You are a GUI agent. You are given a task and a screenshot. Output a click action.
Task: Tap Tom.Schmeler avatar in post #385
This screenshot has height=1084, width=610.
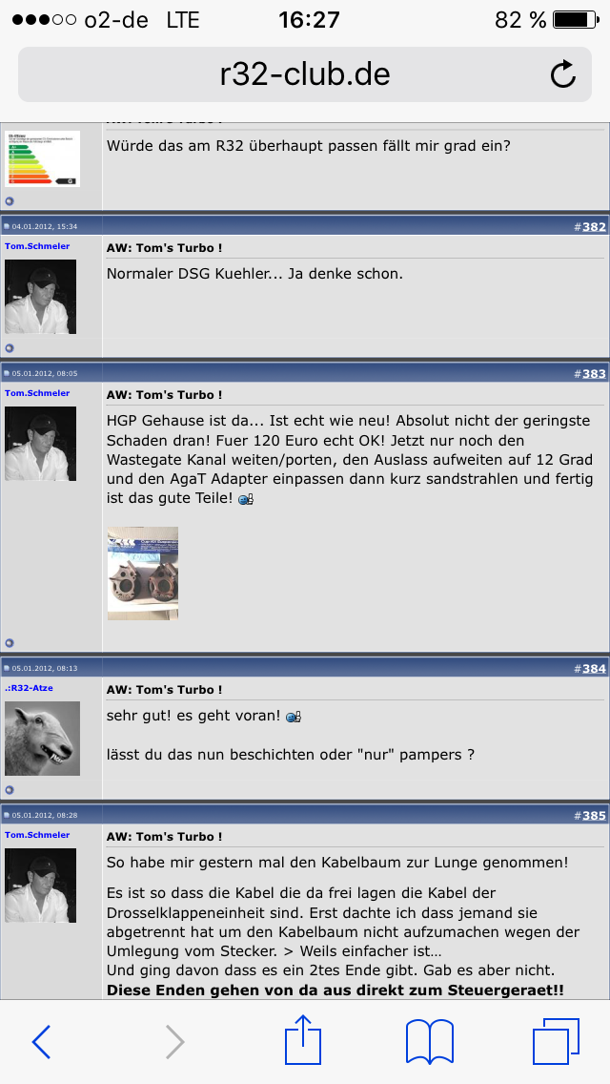pyautogui.click(x=41, y=886)
